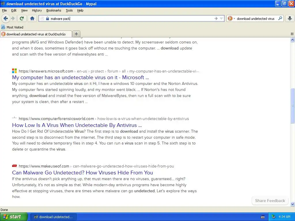Click the Microsoft favicon beside the result
The image size is (295, 221).
(x=14, y=71)
